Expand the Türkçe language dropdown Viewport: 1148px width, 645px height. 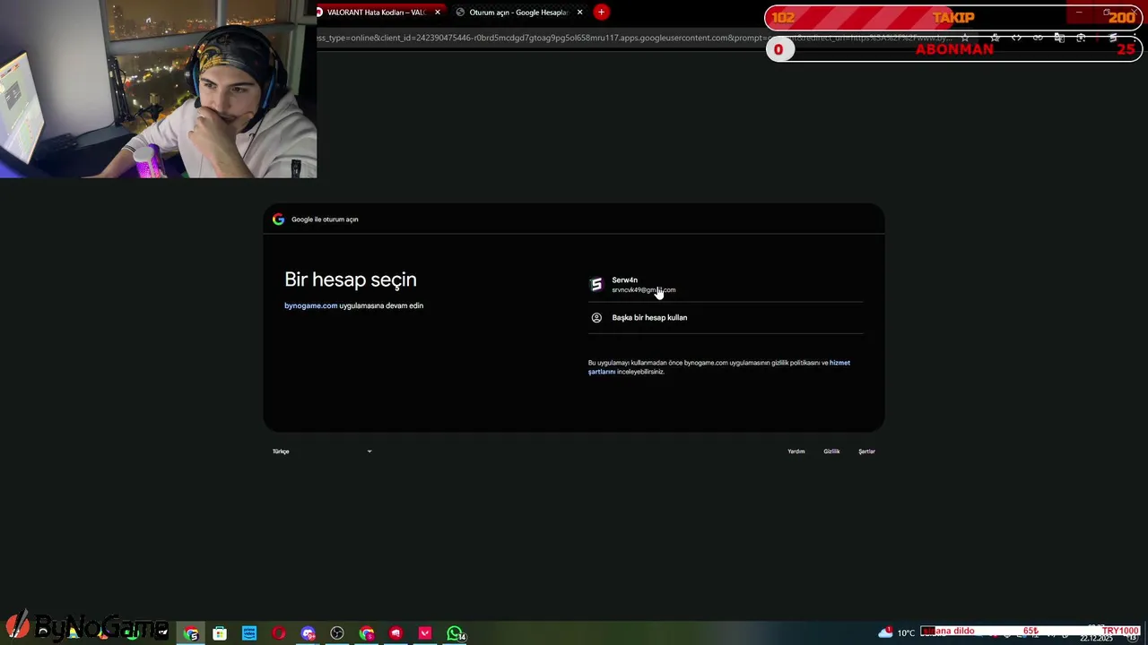point(322,451)
